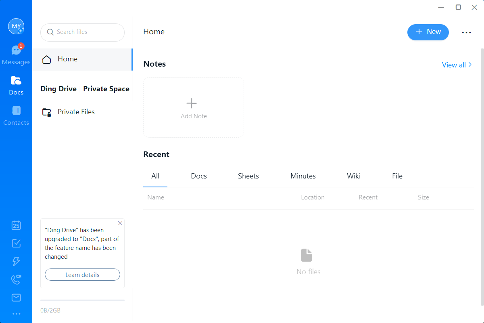The width and height of the screenshot is (484, 323).
Task: Open the To-do checkmark icon
Action: coord(16,243)
